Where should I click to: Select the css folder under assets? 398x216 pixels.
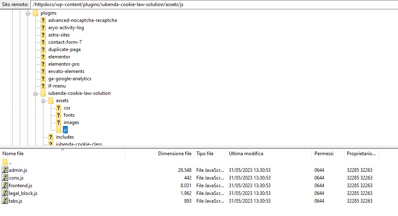pyautogui.click(x=67, y=108)
